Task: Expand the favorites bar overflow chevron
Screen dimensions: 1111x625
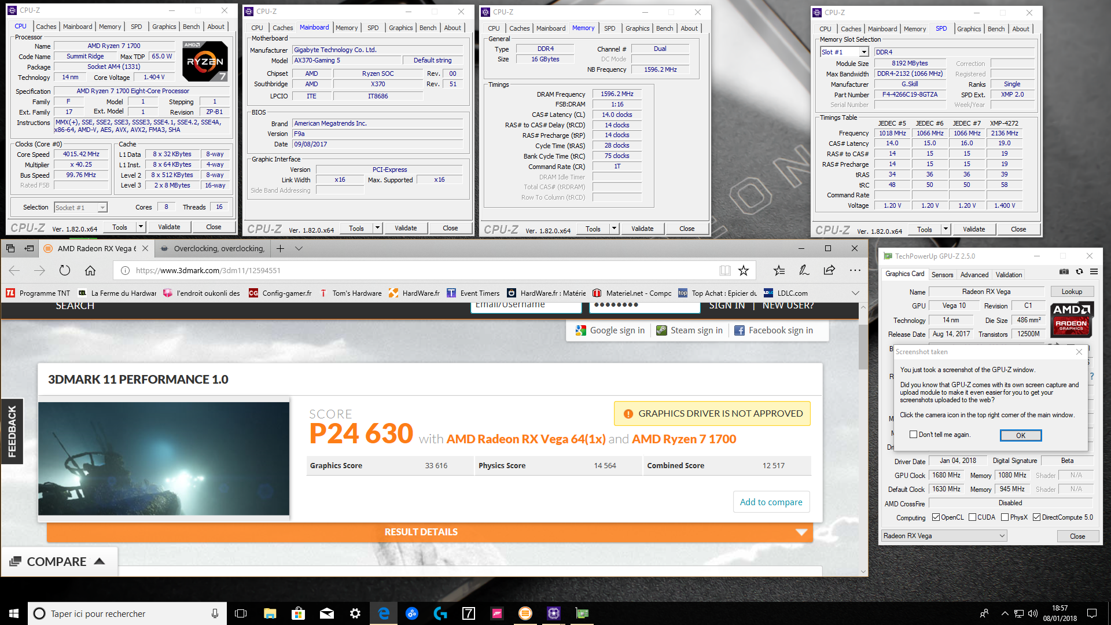Action: 855,293
